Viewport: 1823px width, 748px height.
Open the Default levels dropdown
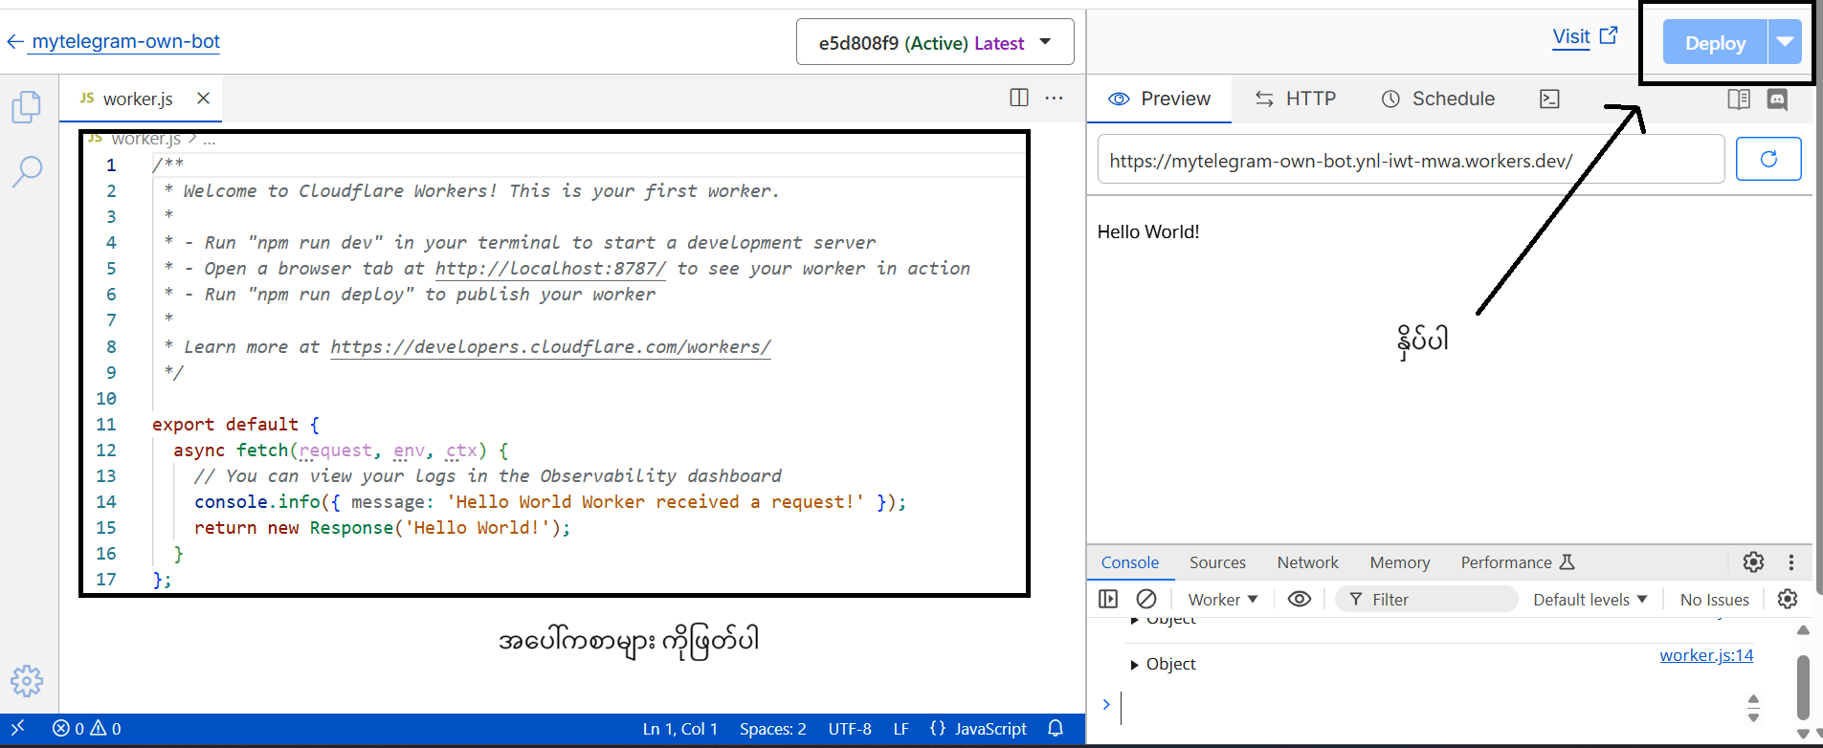(x=1590, y=599)
